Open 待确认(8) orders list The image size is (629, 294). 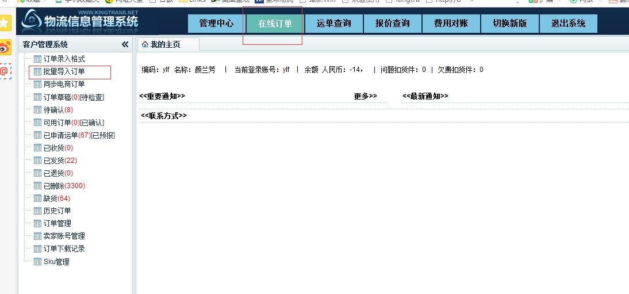click(x=58, y=110)
